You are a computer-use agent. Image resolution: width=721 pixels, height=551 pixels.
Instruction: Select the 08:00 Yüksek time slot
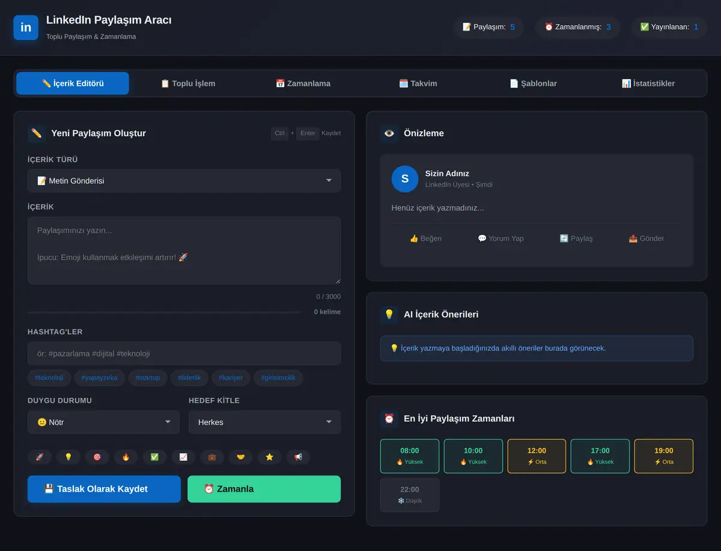[x=410, y=456]
